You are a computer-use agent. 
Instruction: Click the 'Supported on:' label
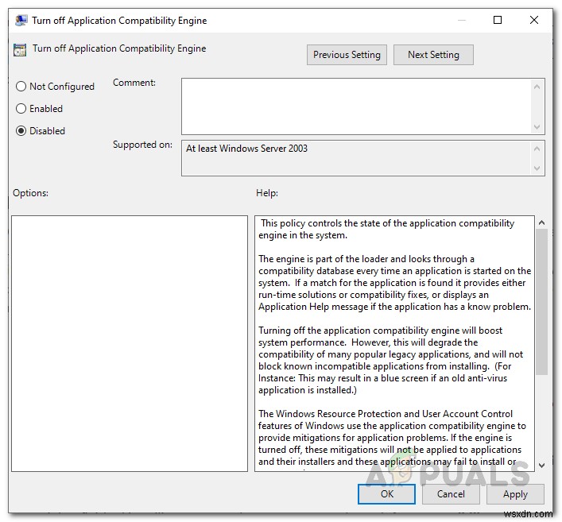click(x=142, y=145)
